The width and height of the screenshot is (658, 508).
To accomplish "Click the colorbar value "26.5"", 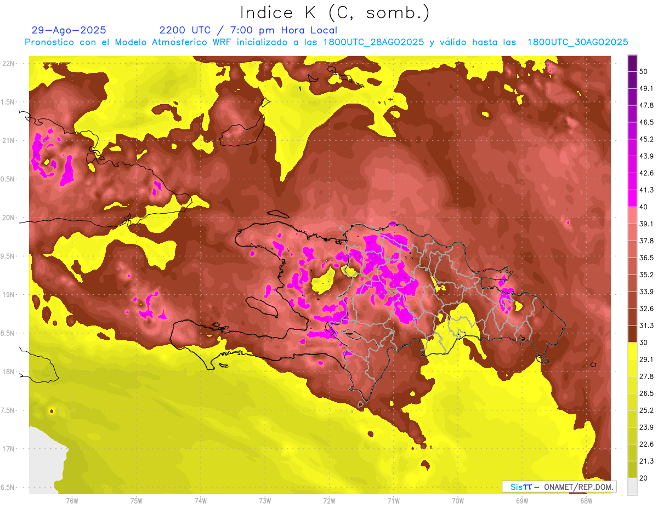I will tap(646, 393).
